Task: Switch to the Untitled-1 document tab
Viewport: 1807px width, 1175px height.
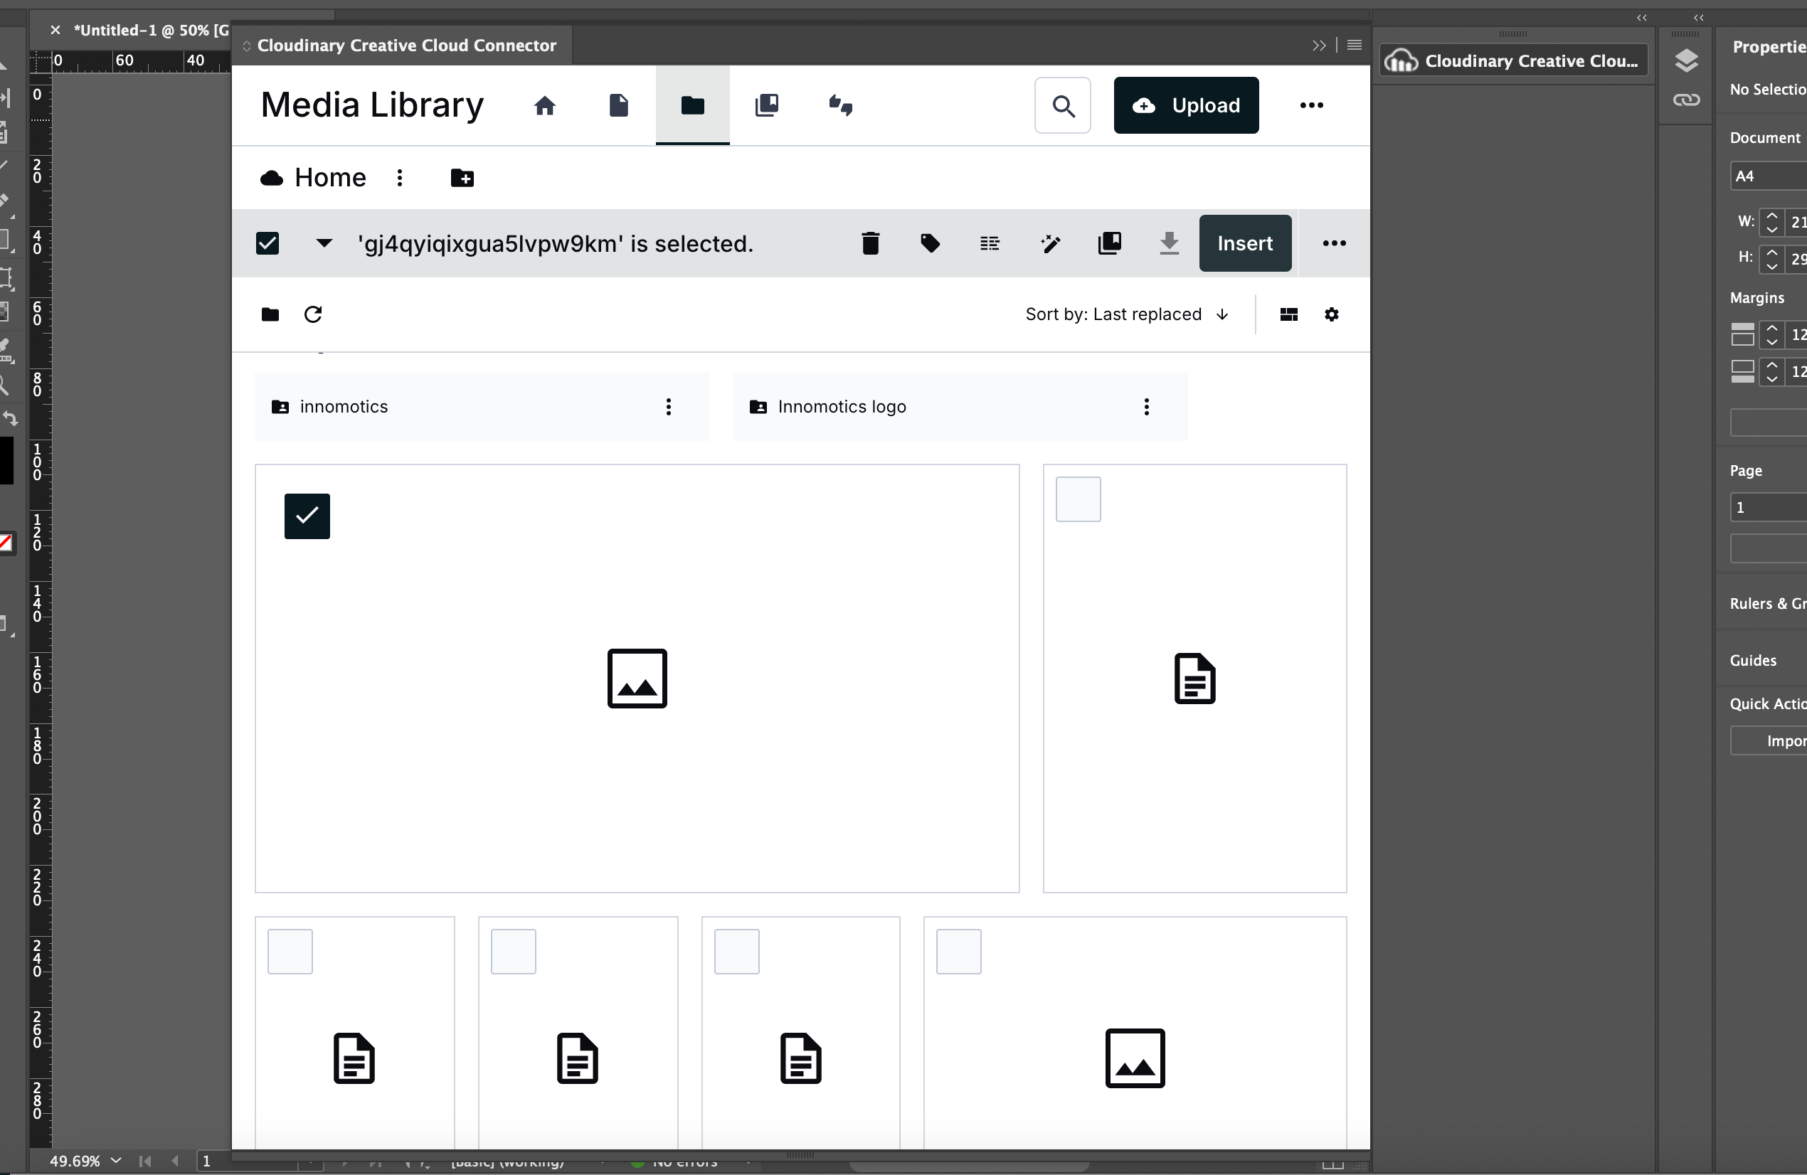Action: pyautogui.click(x=150, y=31)
